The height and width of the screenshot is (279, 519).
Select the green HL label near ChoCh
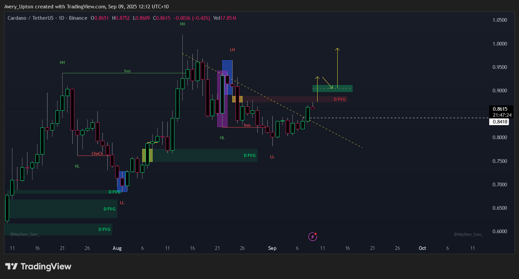click(x=77, y=166)
